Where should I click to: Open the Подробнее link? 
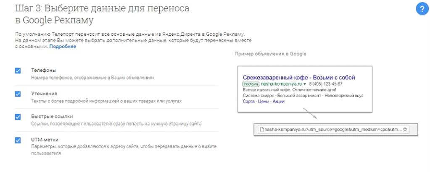[x=63, y=47]
